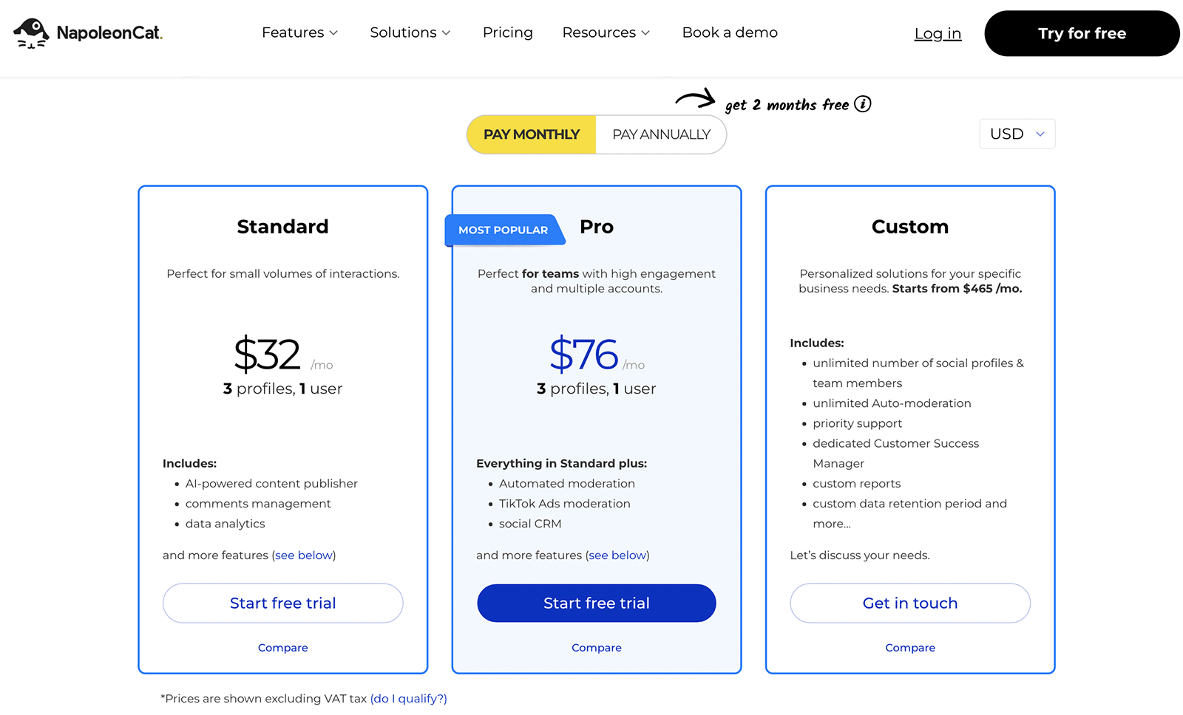Click 'see below' in the Pro plan
Screen dimensions: 1183x715
click(x=617, y=555)
